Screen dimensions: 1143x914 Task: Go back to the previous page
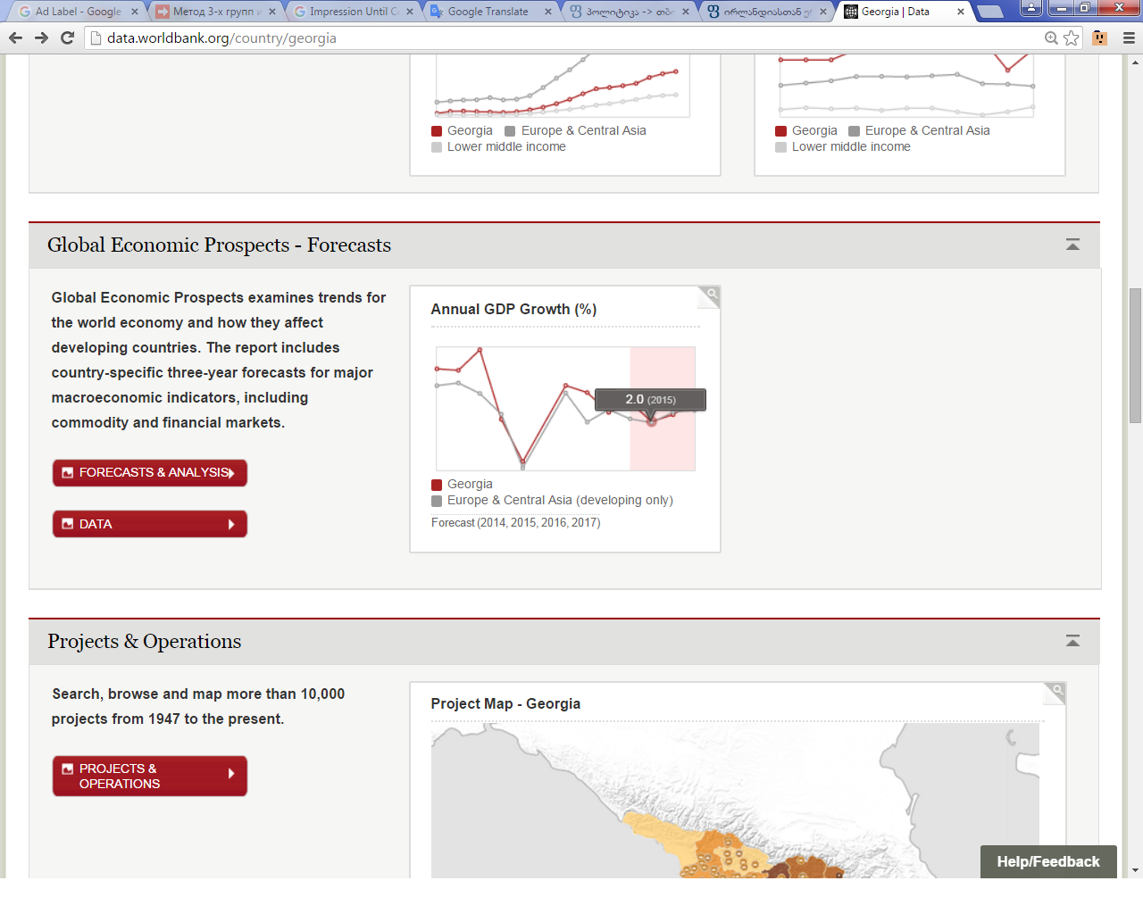[x=15, y=37]
